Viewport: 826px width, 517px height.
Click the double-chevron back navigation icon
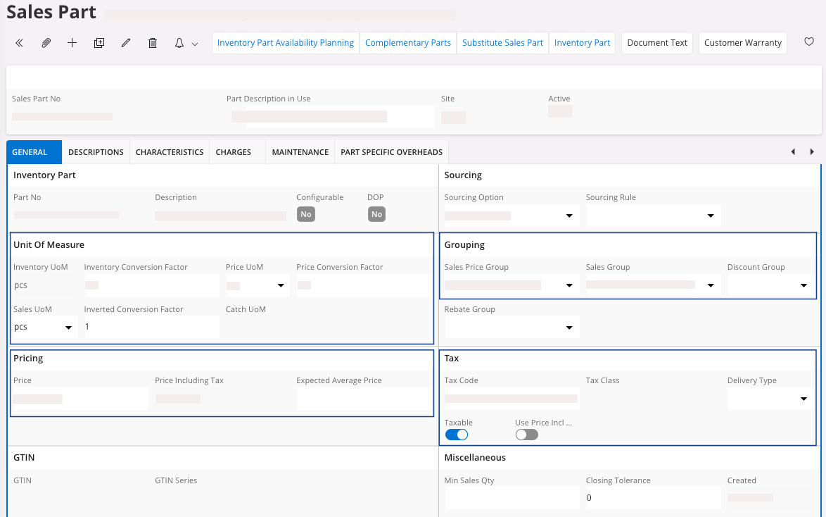pos(19,43)
